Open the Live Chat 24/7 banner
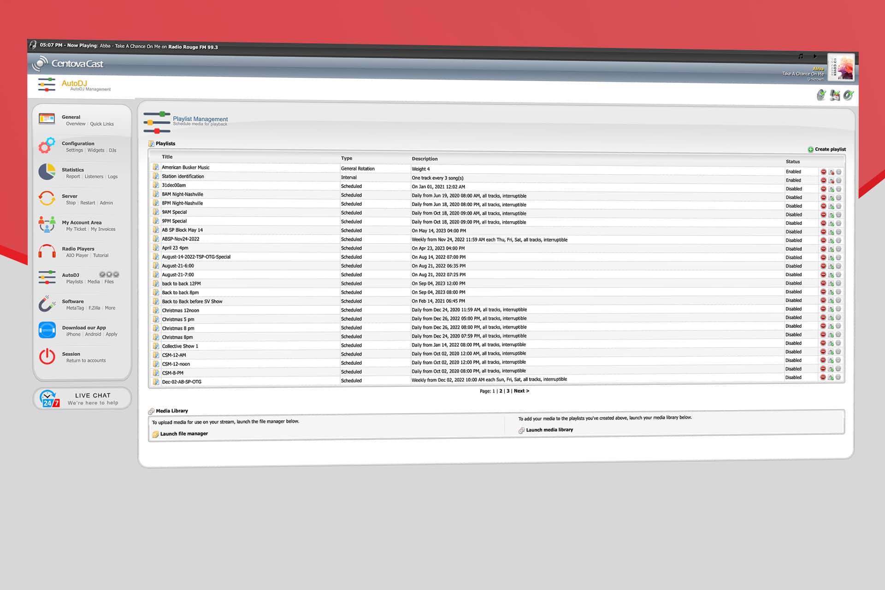Image resolution: width=885 pixels, height=590 pixels. [82, 399]
